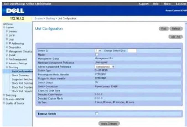Expand the Logs tree node
The height and width of the screenshot is (127, 187).
pyautogui.click(x=7, y=39)
